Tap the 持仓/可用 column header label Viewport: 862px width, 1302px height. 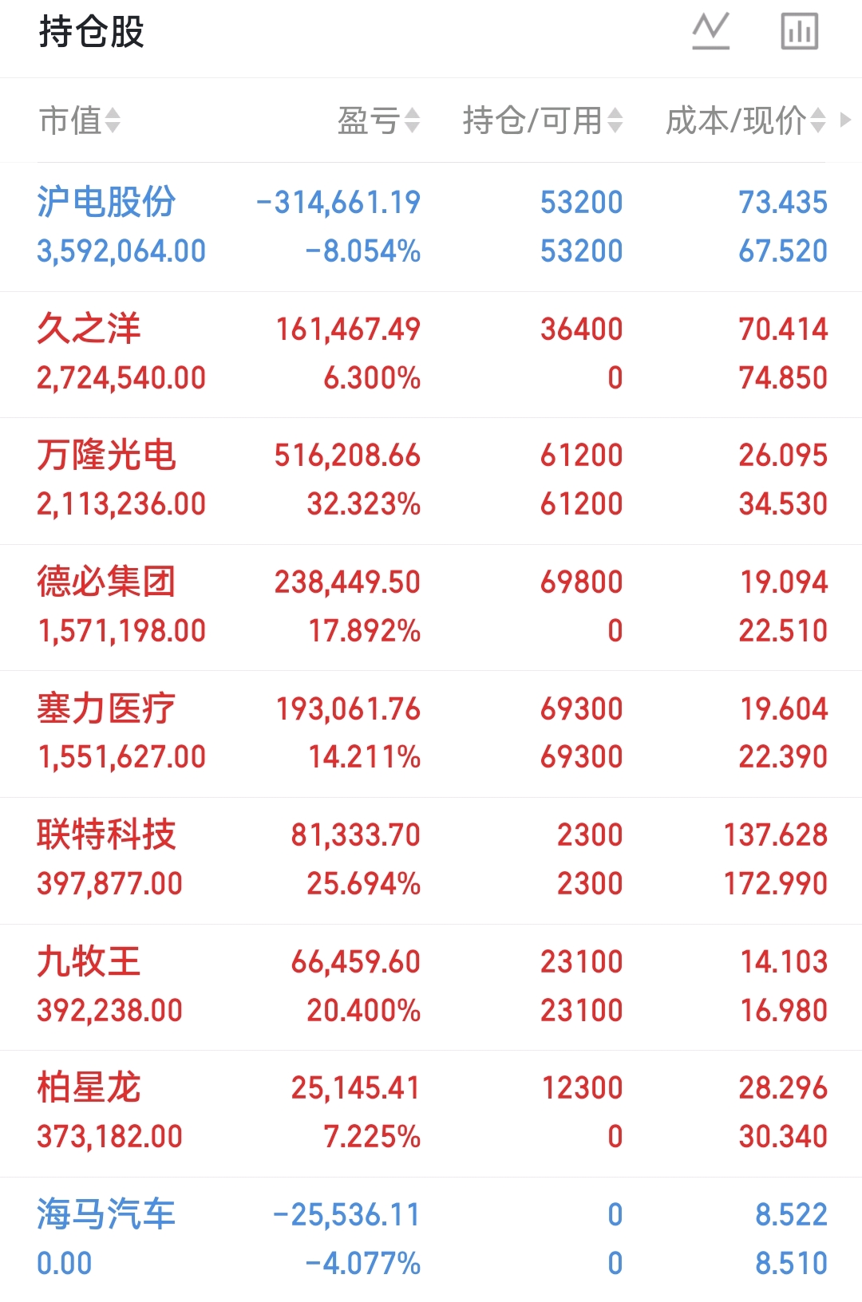532,121
